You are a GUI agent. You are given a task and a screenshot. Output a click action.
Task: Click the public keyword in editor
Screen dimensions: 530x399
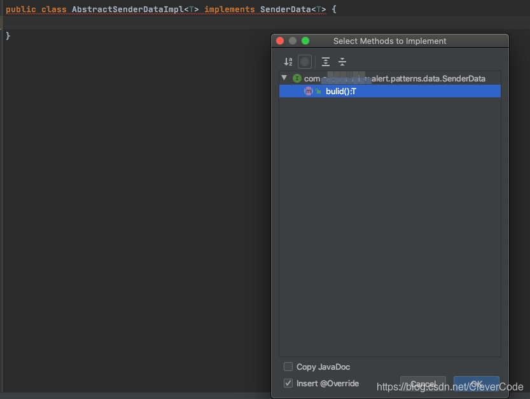(20, 9)
